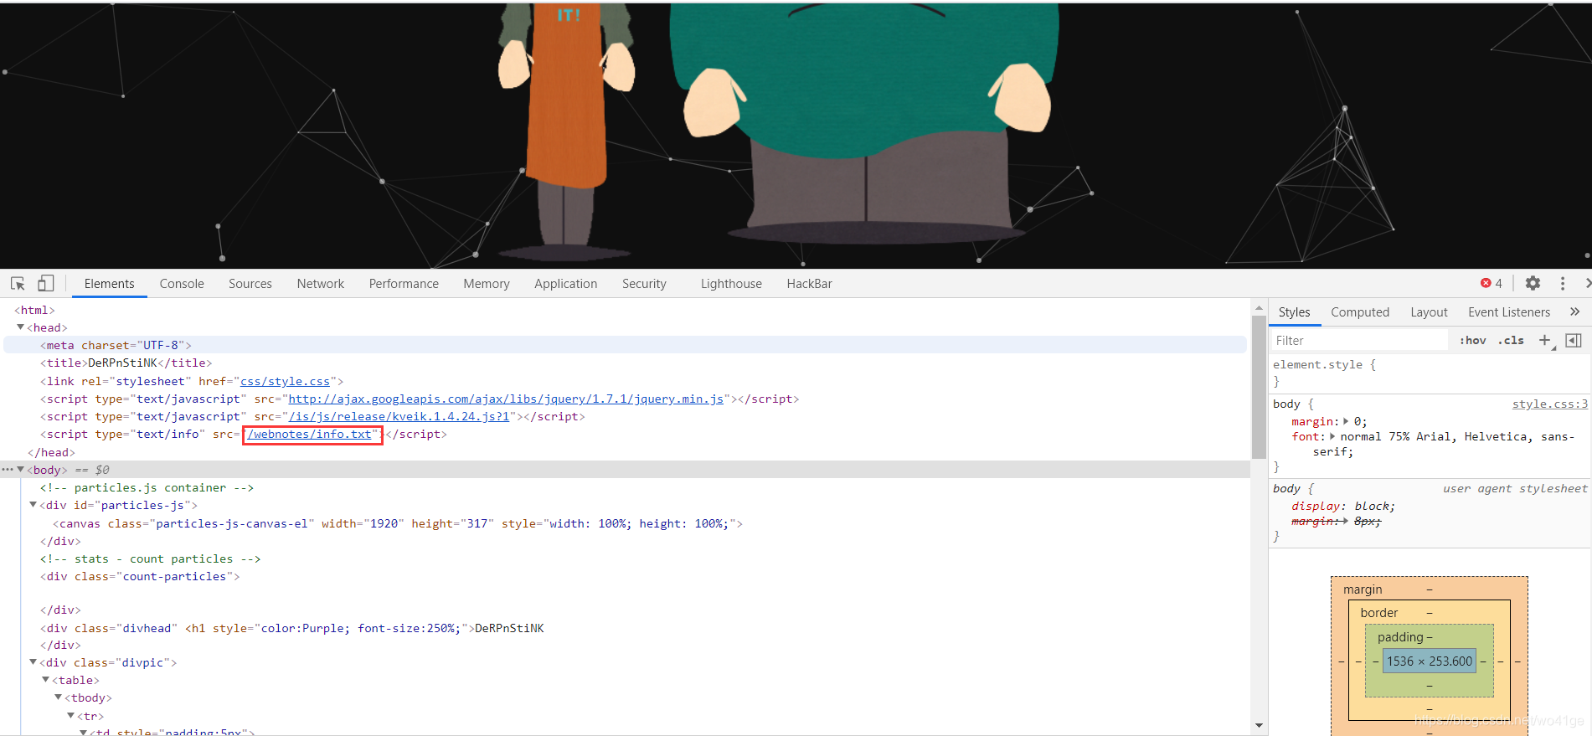The height and width of the screenshot is (736, 1592).
Task: Toggle the .cls class editor button
Action: coord(1511,340)
